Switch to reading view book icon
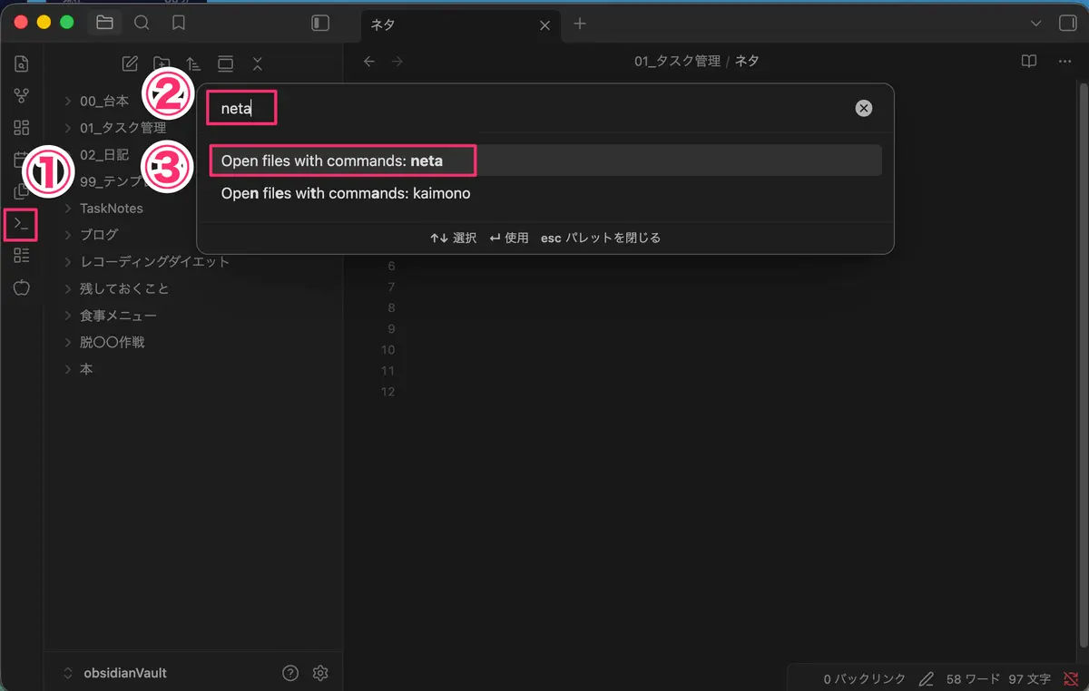The width and height of the screenshot is (1089, 691). point(1029,61)
